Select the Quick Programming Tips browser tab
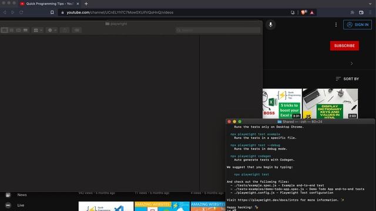 [49, 4]
